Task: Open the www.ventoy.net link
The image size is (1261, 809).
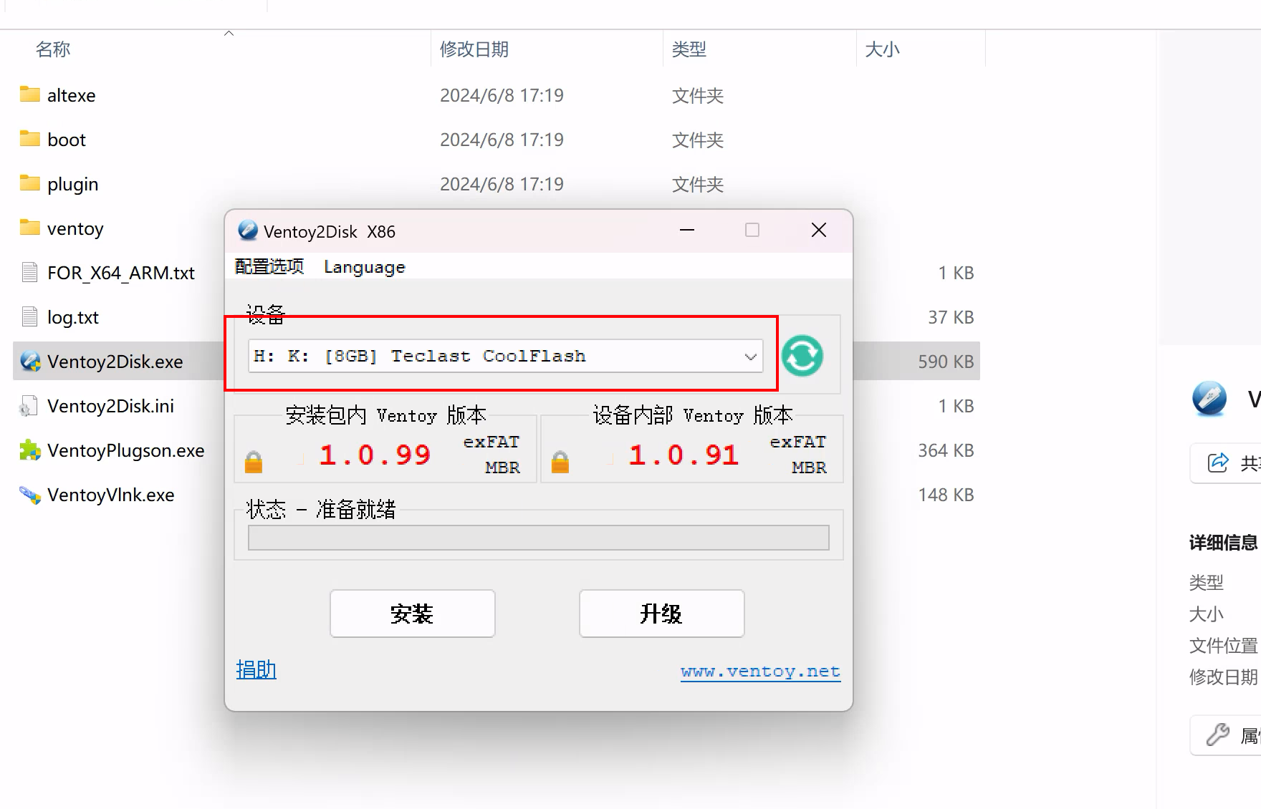Action: [760, 672]
